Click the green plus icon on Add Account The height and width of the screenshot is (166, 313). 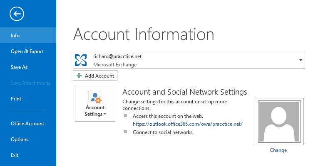click(x=79, y=76)
